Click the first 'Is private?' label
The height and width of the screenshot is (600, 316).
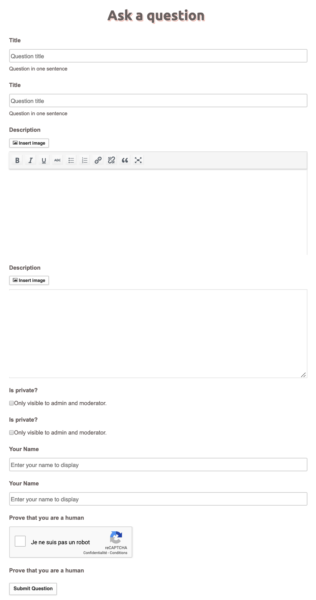pyautogui.click(x=23, y=390)
